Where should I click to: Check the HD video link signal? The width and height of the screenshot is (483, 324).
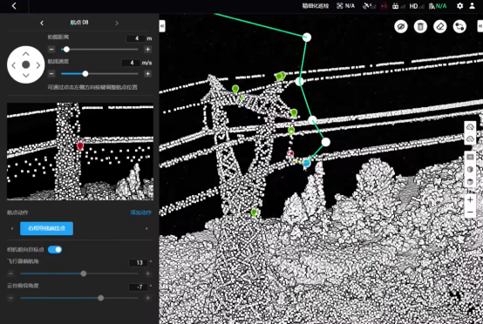[x=417, y=6]
